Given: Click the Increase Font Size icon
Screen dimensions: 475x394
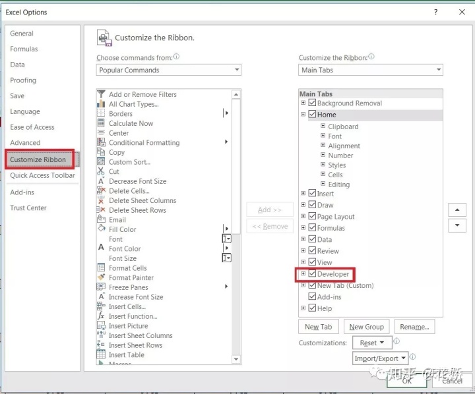Looking at the screenshot, I should [101, 296].
